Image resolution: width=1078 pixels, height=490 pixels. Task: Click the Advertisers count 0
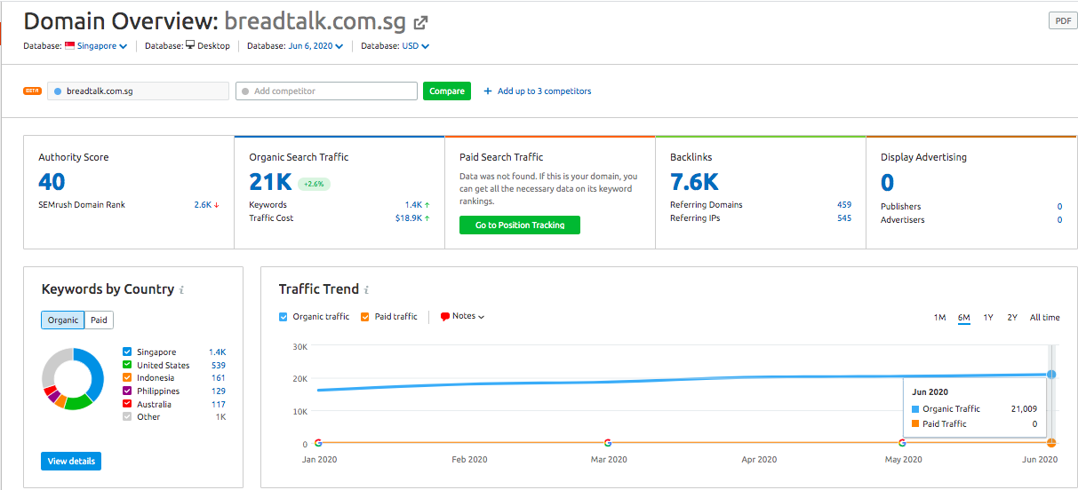click(1059, 220)
